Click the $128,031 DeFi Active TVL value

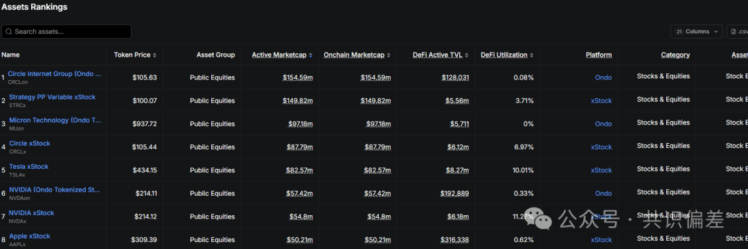click(455, 77)
